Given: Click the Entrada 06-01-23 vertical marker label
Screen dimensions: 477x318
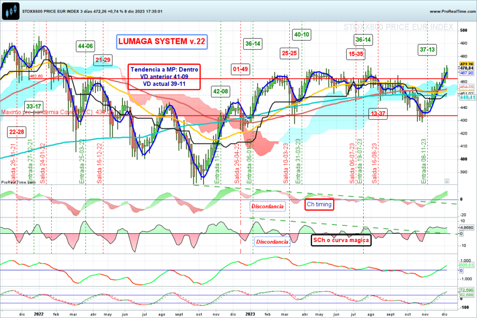Looking at the screenshot, I should click(x=249, y=161).
